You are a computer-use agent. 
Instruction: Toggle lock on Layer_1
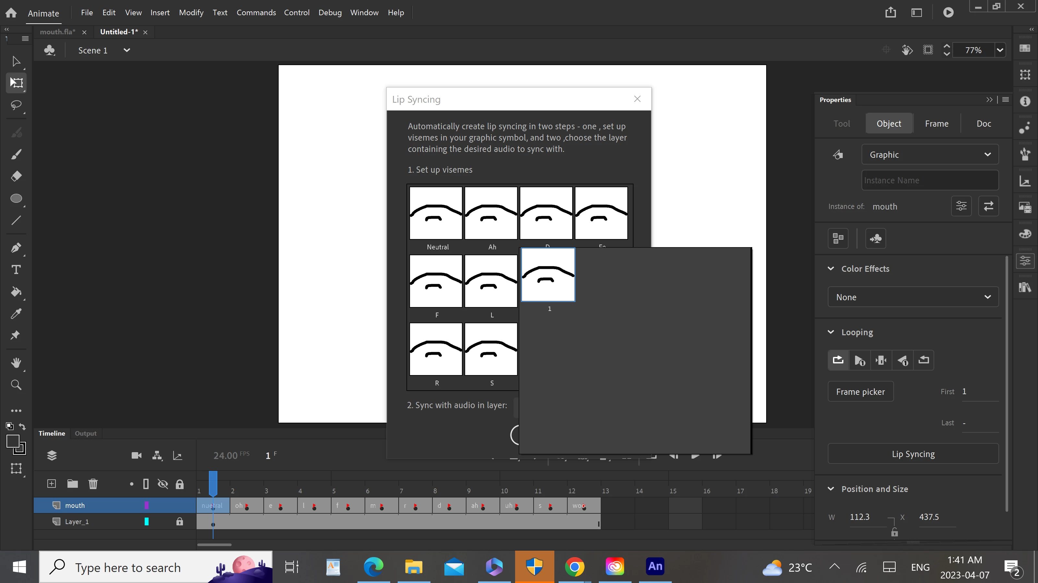[x=180, y=521]
